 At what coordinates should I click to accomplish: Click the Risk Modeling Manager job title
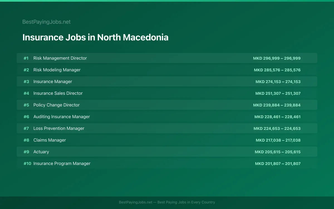pyautogui.click(x=57, y=70)
